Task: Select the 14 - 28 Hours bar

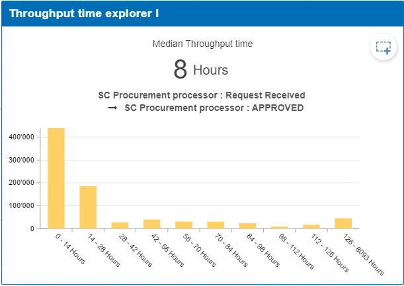Action: coord(88,207)
